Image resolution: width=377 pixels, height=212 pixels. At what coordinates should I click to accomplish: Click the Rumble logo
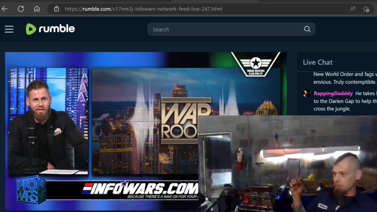50,29
